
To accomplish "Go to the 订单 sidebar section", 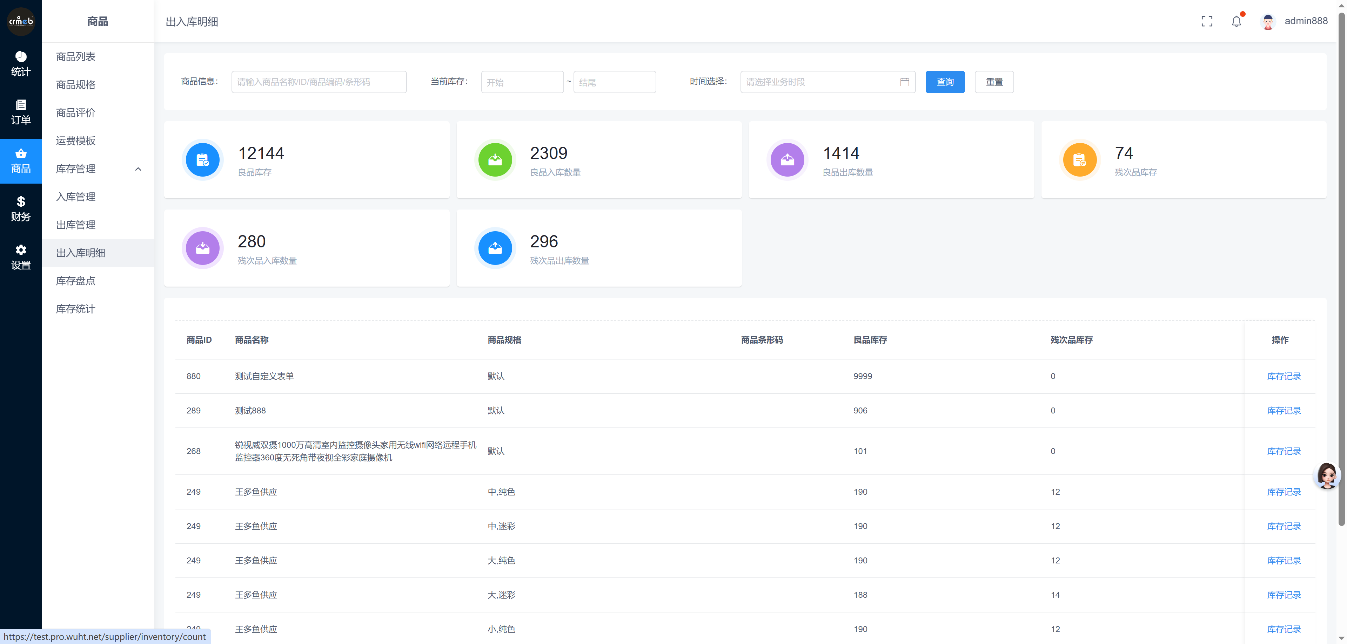I will pos(21,112).
